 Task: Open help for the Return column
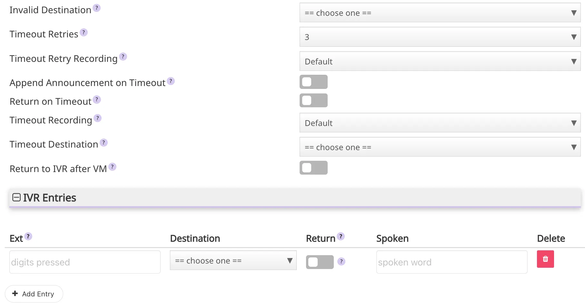click(x=341, y=236)
